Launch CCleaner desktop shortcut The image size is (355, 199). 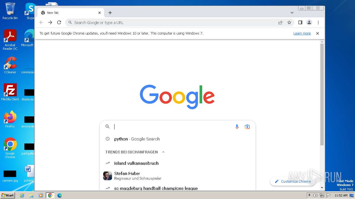click(x=10, y=65)
